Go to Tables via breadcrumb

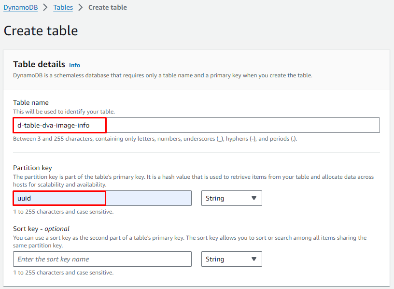[x=63, y=8]
